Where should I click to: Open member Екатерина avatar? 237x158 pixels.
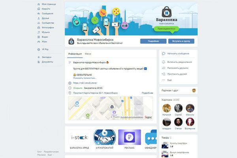pos(190,122)
